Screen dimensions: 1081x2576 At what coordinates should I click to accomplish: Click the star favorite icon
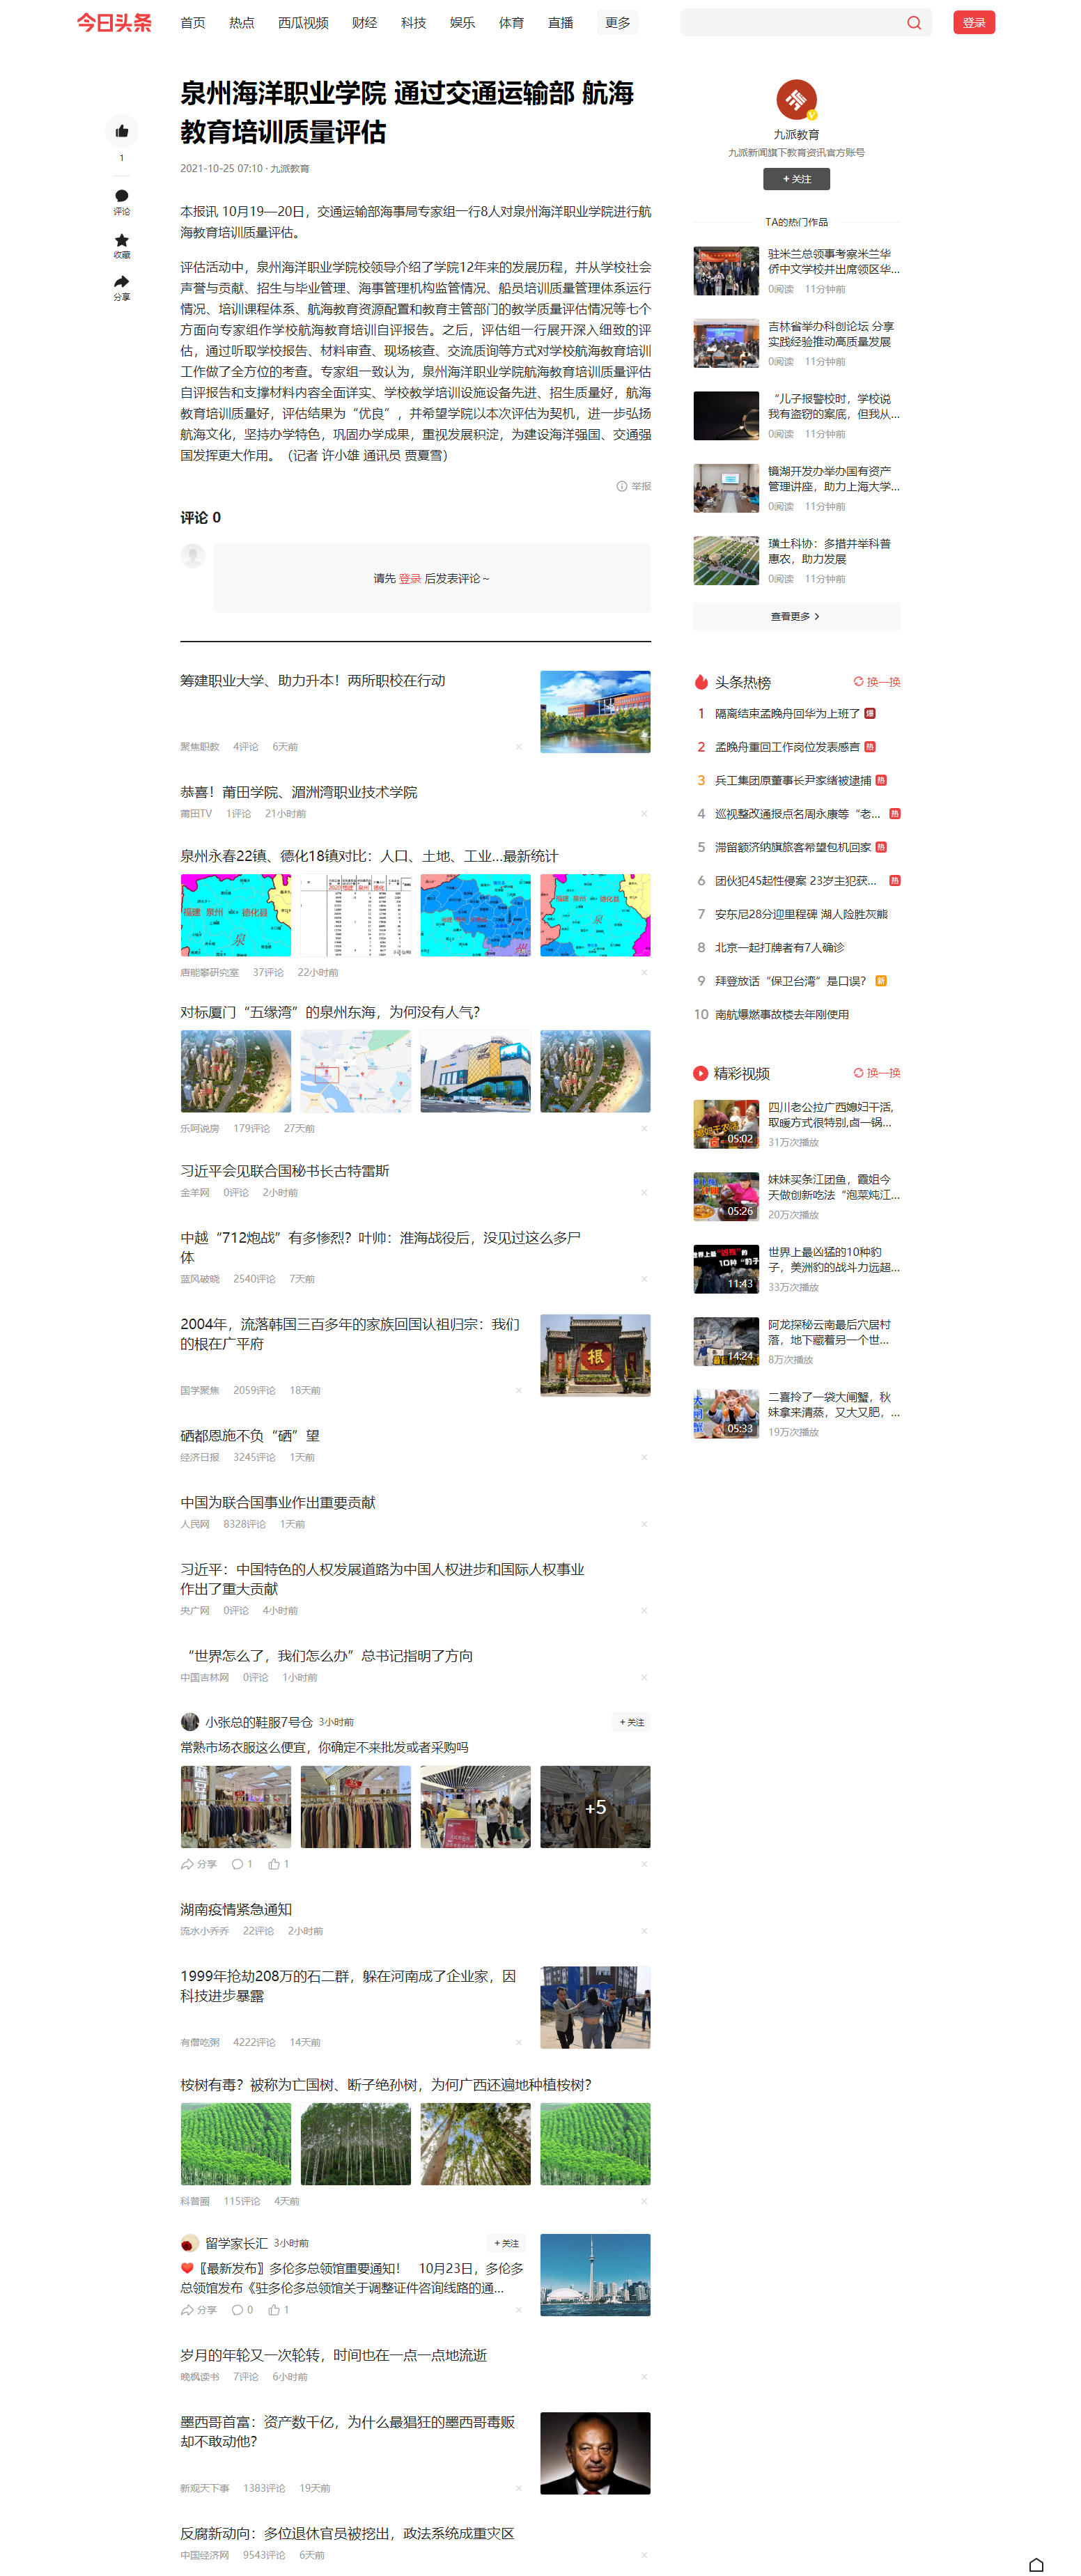pyautogui.click(x=121, y=240)
